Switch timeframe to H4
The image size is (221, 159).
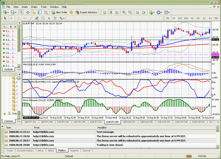(x=198, y=18)
